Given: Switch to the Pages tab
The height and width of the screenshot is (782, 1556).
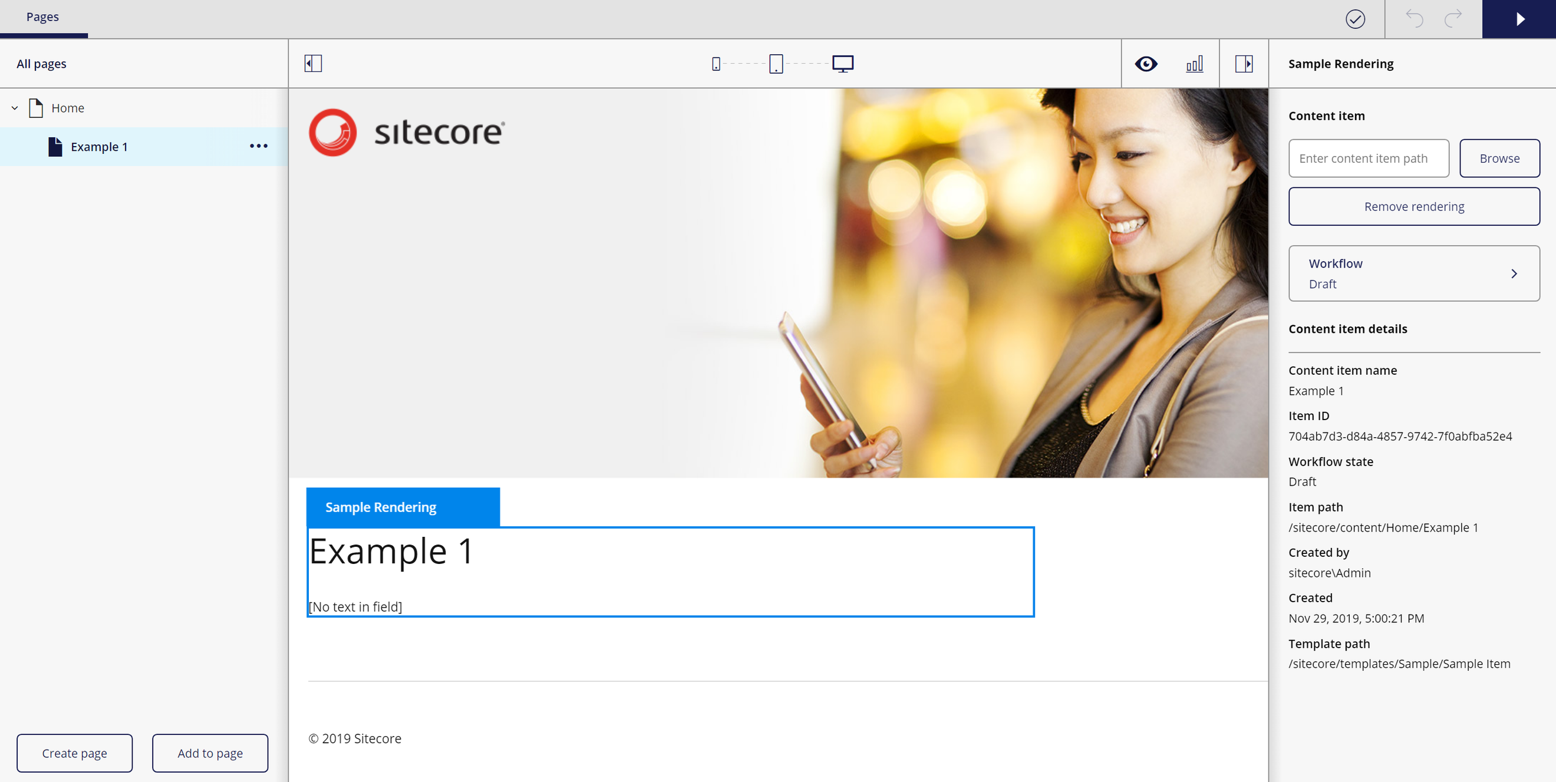Looking at the screenshot, I should pyautogui.click(x=42, y=17).
